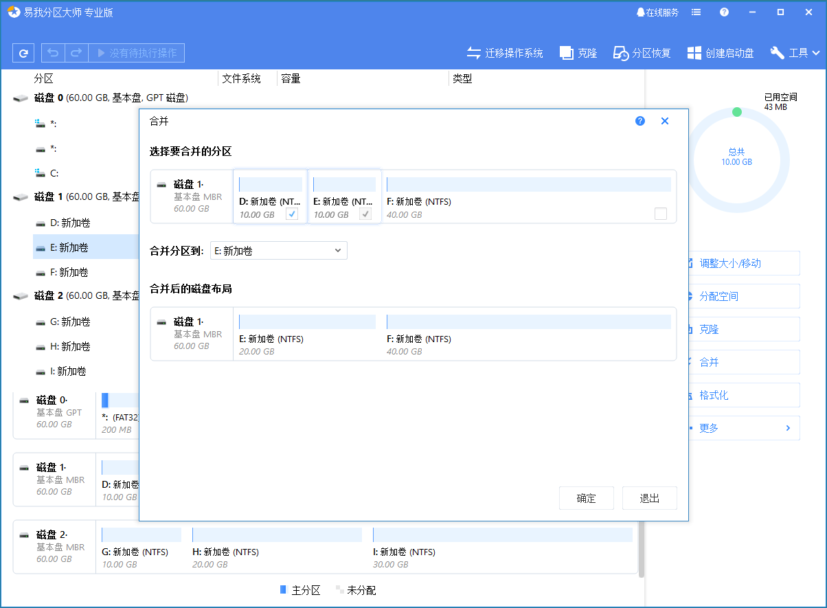This screenshot has height=608, width=827.
Task: Click the first *: partition in 磁盘 0
Action: click(x=47, y=124)
